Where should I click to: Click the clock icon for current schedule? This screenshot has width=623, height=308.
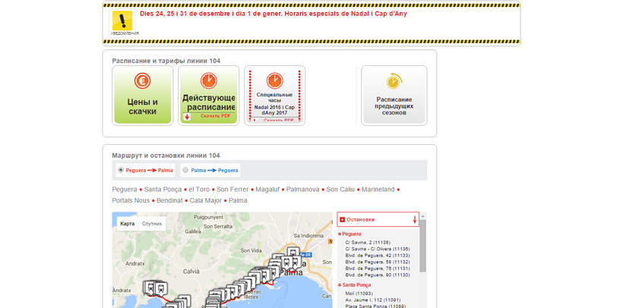208,80
